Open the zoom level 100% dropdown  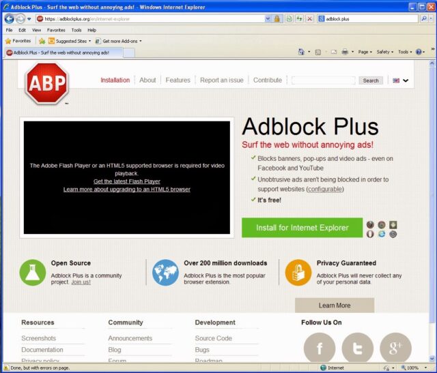pos(425,368)
